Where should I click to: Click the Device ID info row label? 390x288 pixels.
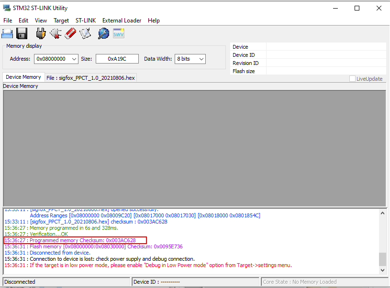(244, 55)
